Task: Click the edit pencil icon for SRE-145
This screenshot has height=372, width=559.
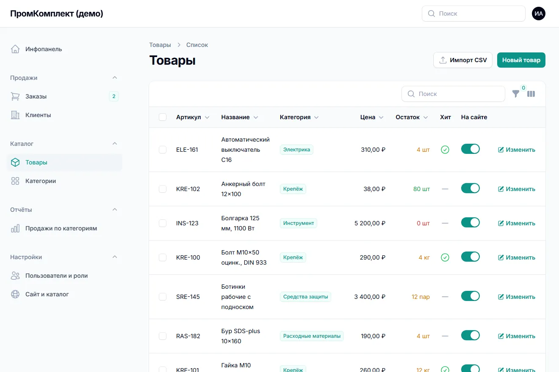Action: [501, 297]
